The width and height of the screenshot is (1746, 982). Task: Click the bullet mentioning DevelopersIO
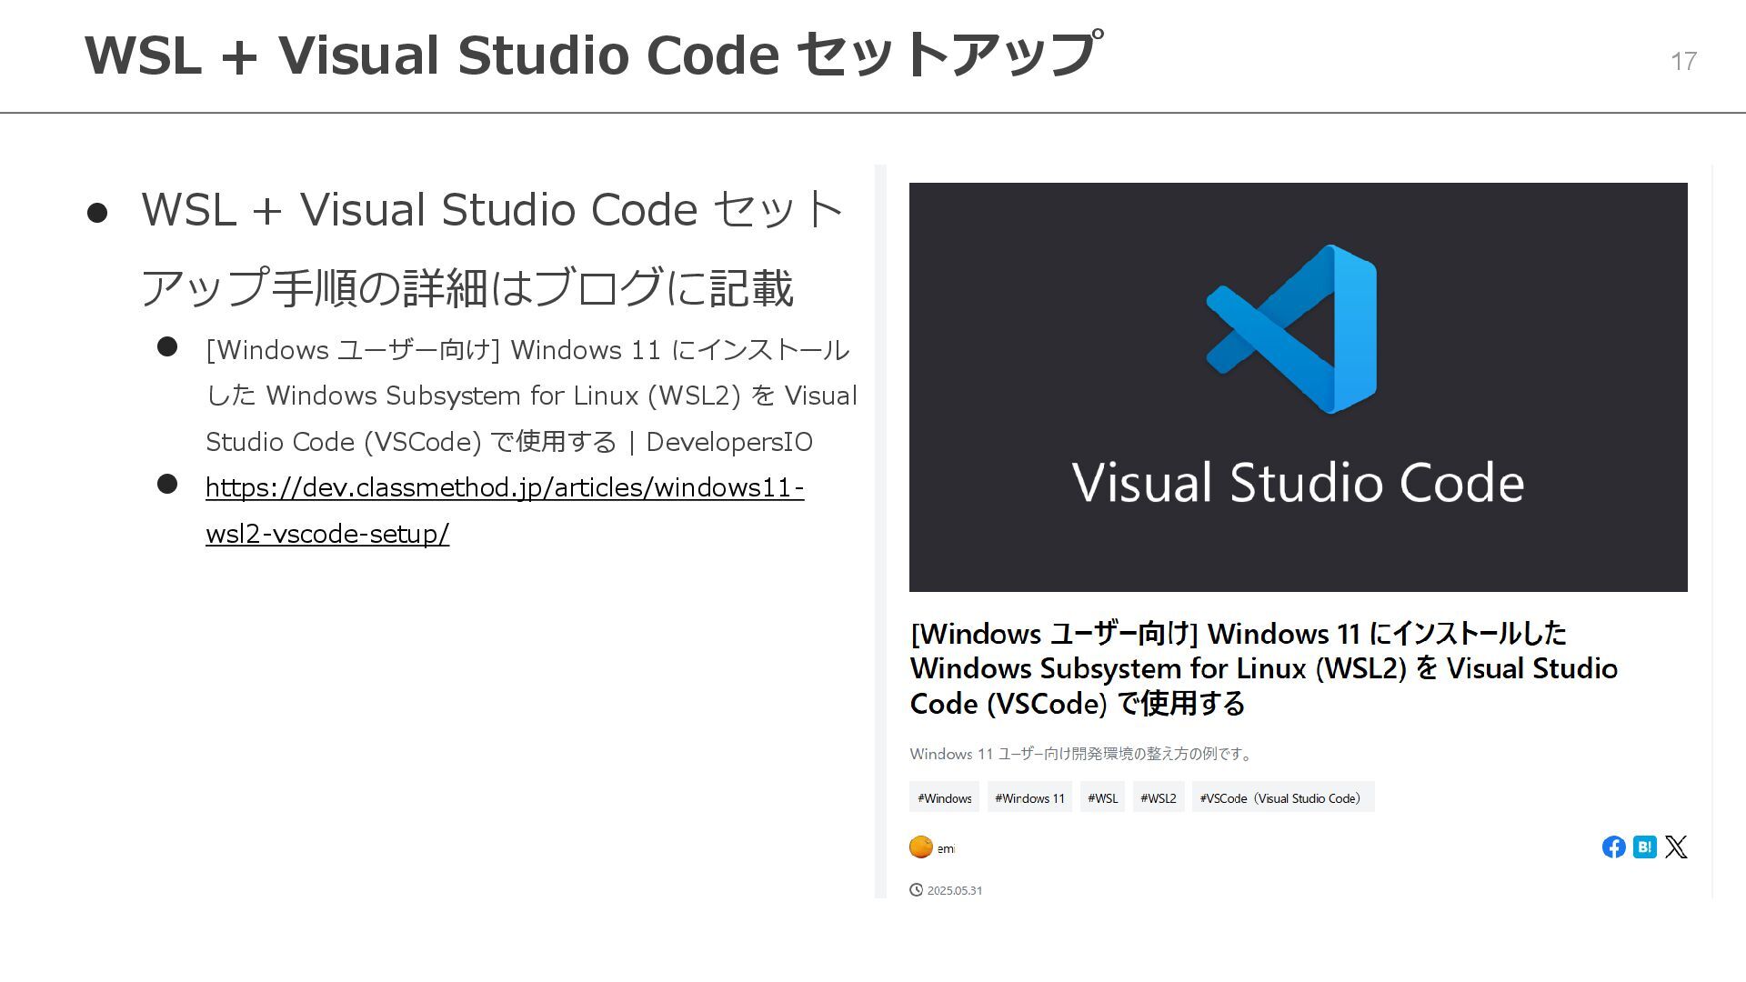(x=531, y=396)
